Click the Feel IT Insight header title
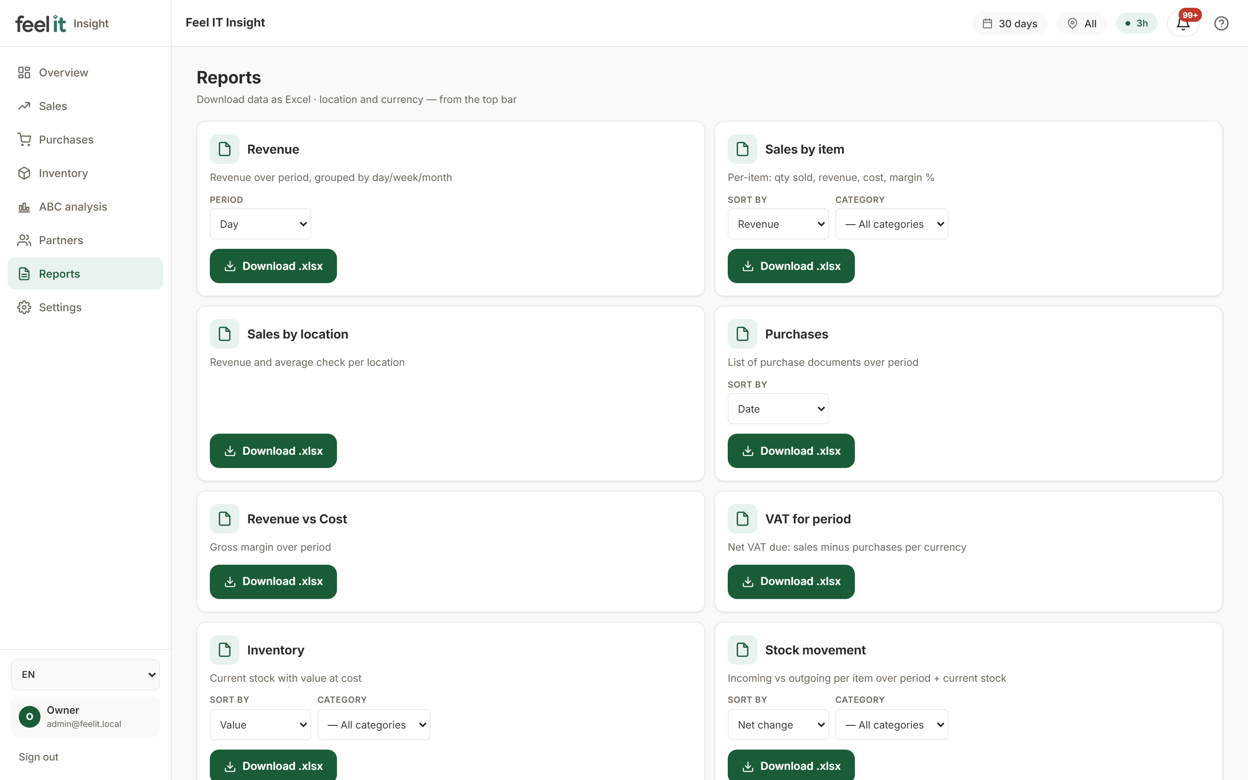 tap(225, 23)
